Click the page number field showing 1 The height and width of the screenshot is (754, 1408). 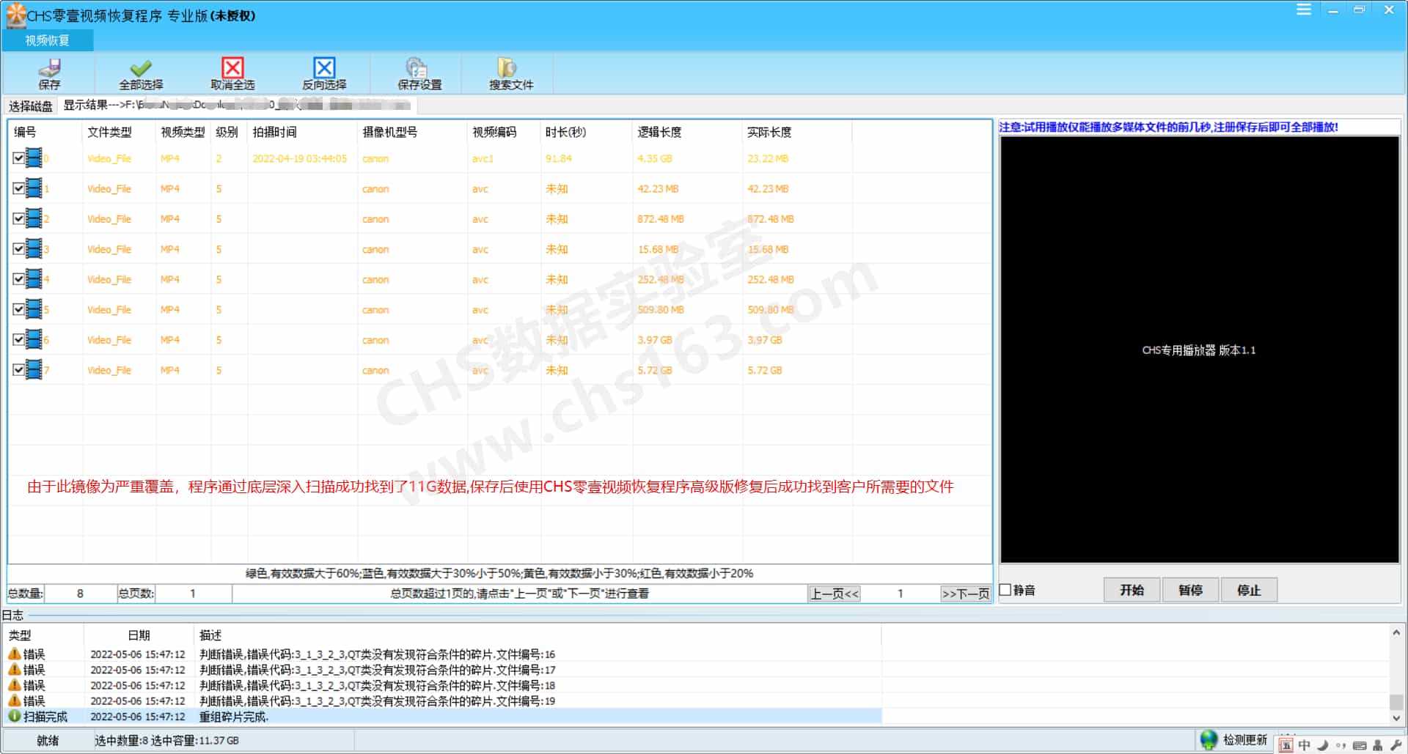[x=900, y=594]
